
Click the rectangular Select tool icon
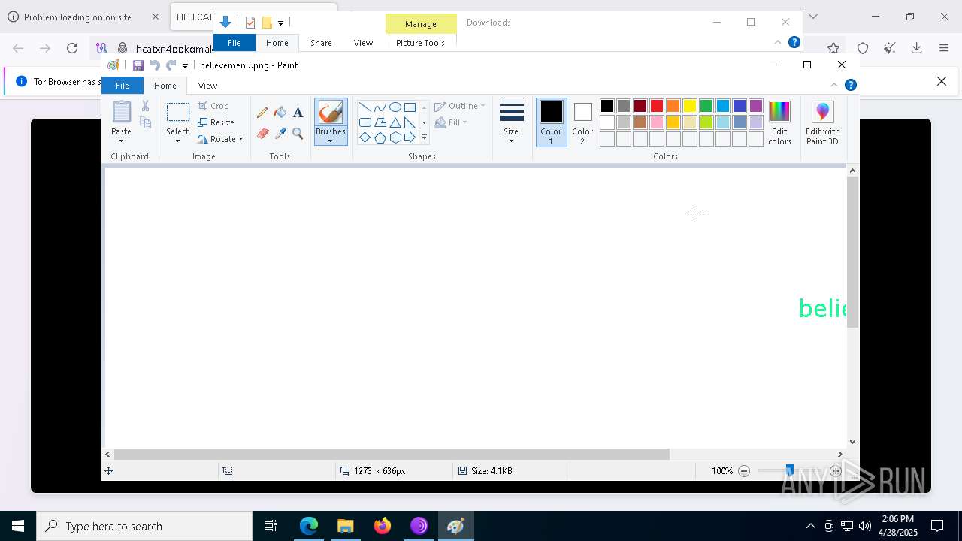coord(177,113)
